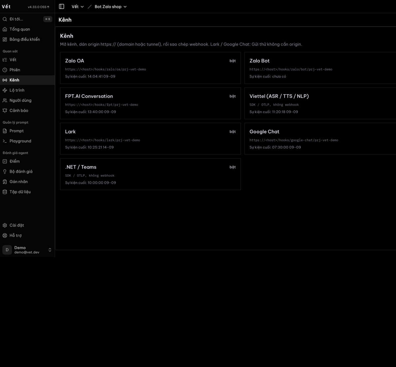Screen dimensions: 396x367
Task: Select the Google Chat card title
Action: (x=264, y=132)
